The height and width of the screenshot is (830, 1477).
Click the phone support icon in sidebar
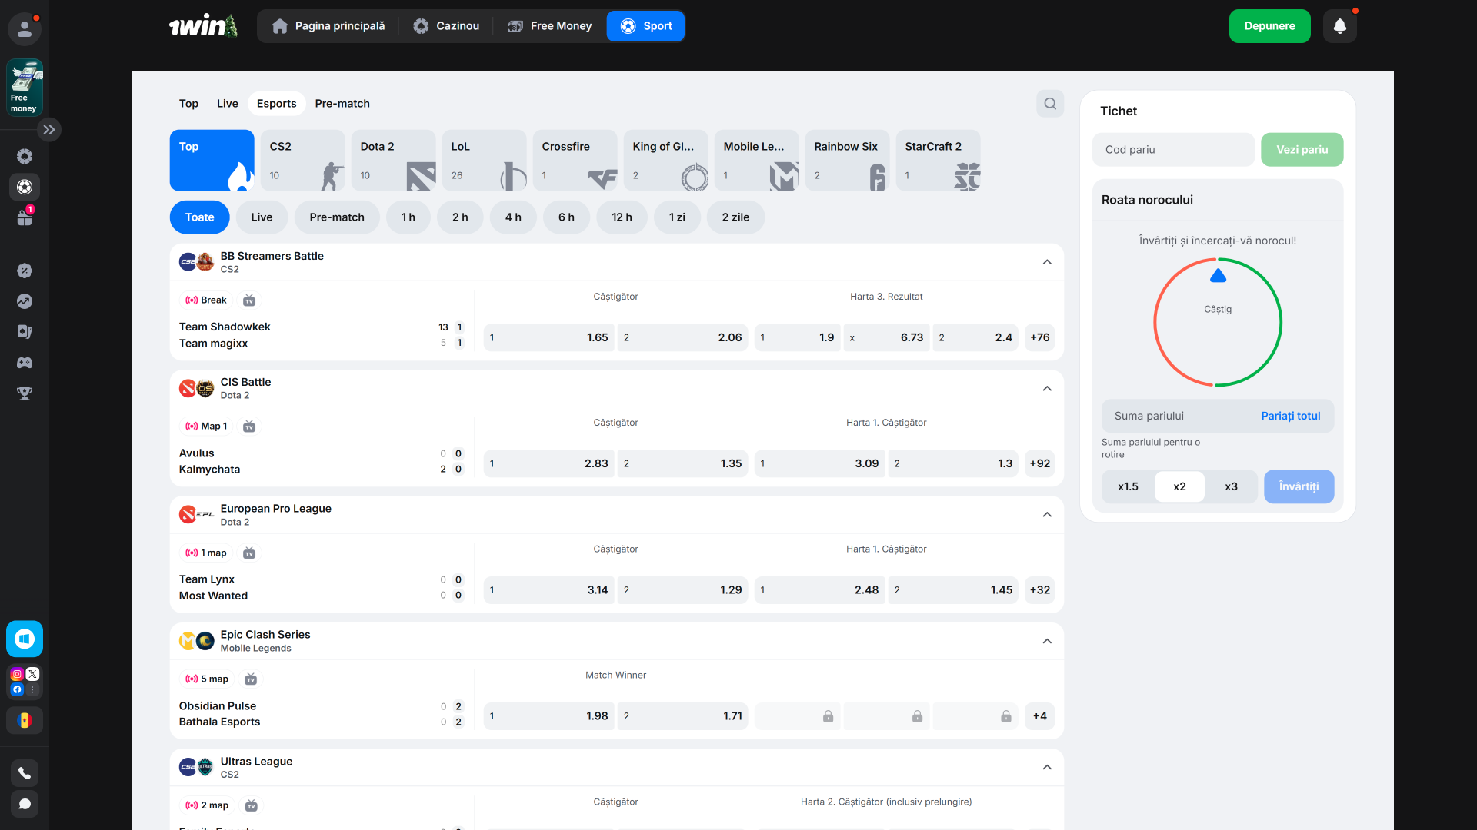(x=25, y=773)
